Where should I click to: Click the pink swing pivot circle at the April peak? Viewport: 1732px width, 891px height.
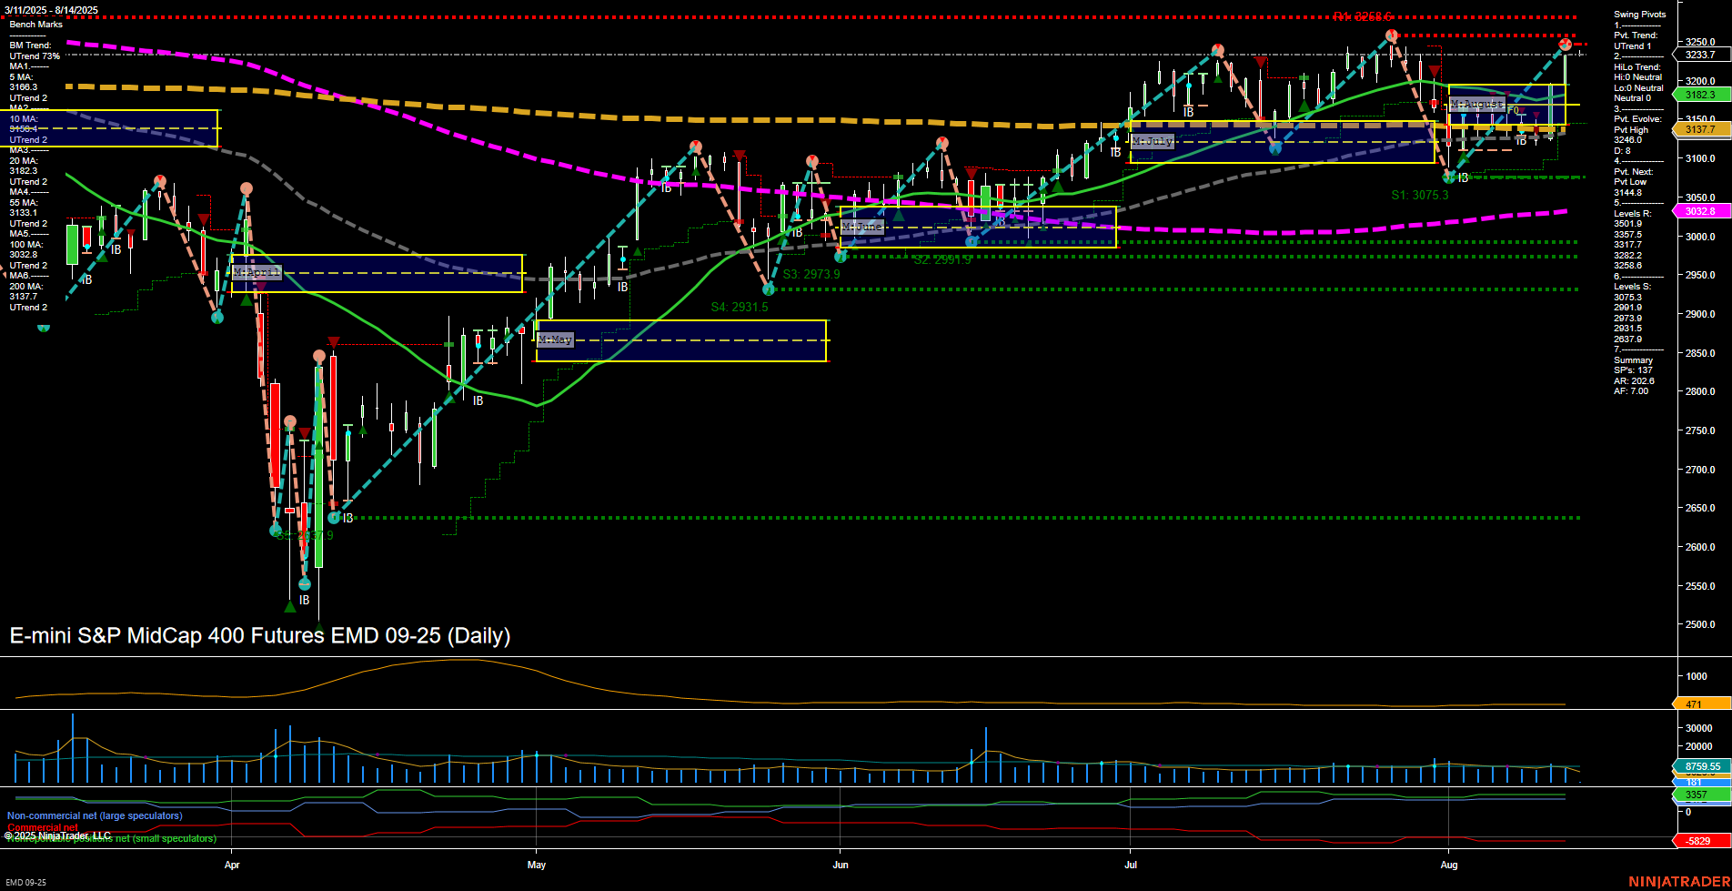click(246, 188)
